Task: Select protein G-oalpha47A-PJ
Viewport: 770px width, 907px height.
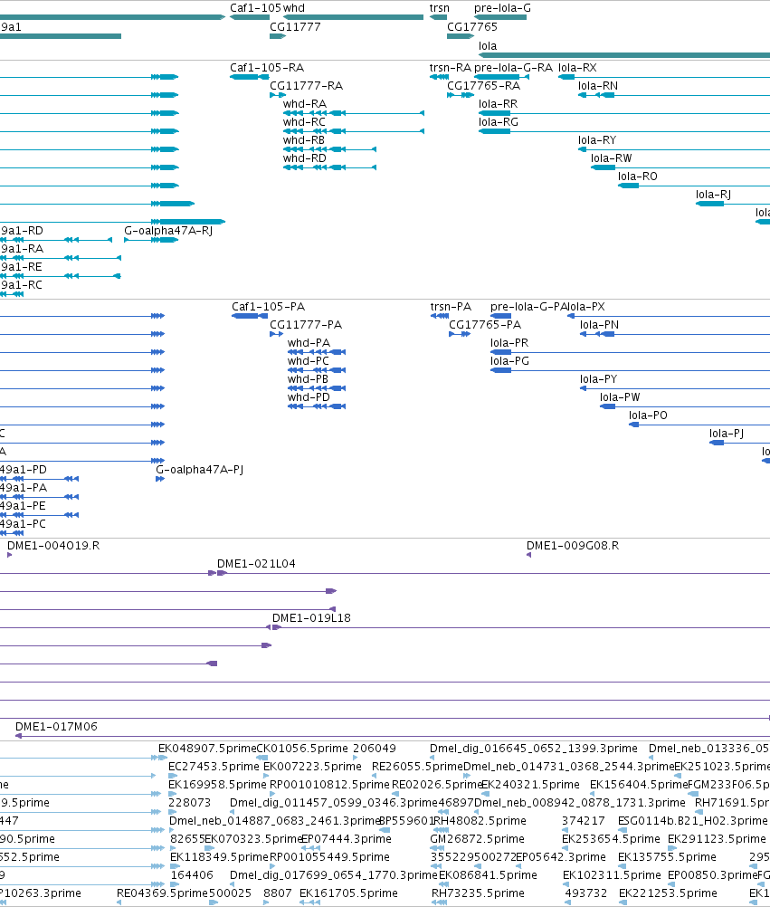Action: pyautogui.click(x=199, y=470)
